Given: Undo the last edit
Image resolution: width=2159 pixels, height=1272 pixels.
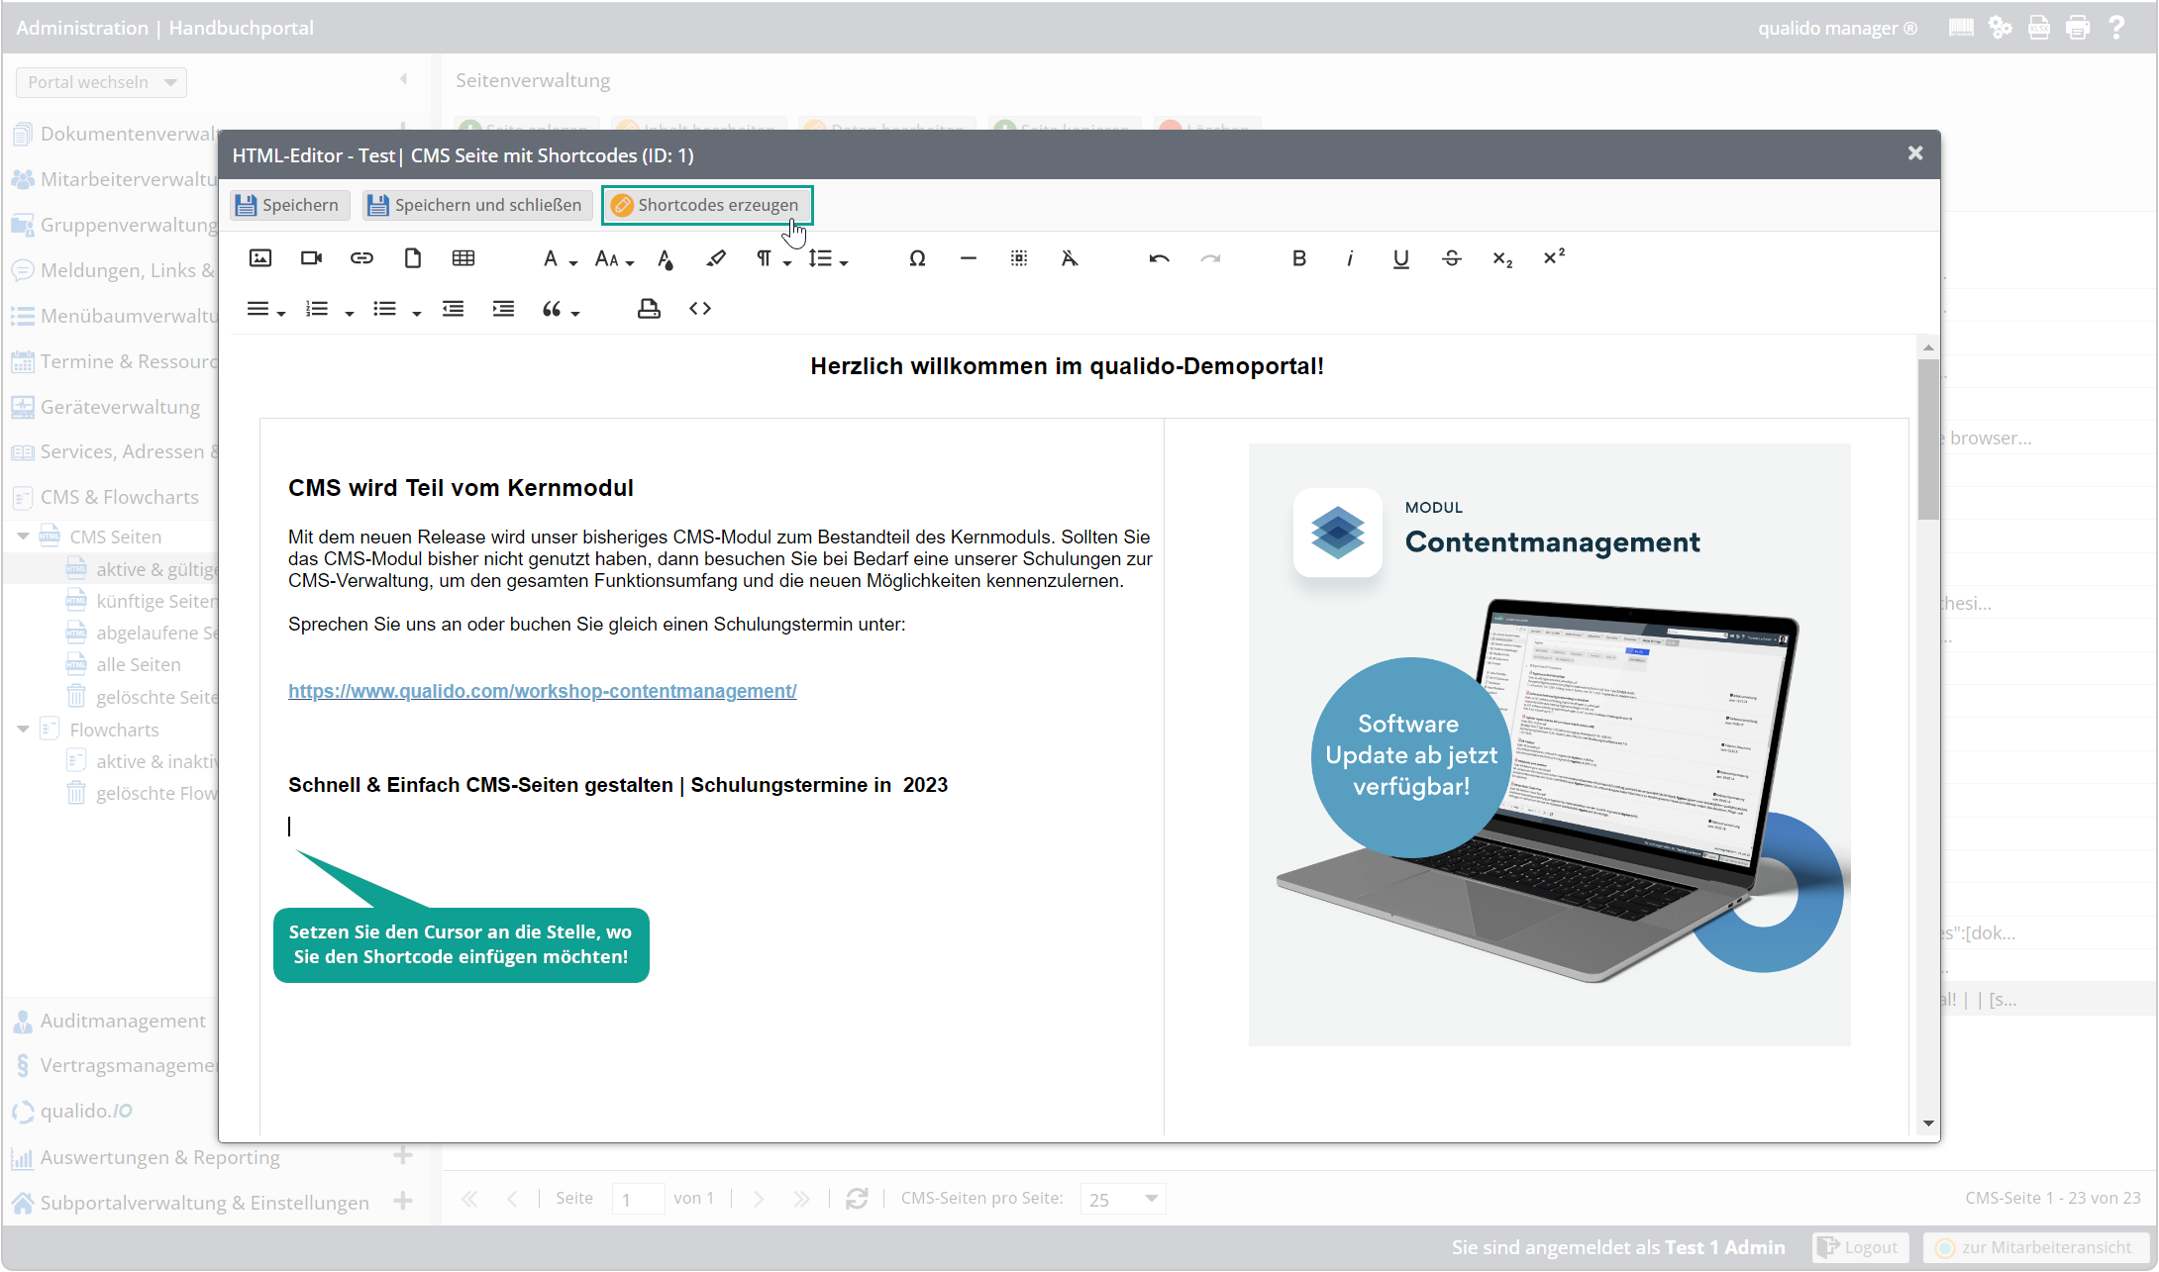Looking at the screenshot, I should pyautogui.click(x=1159, y=258).
